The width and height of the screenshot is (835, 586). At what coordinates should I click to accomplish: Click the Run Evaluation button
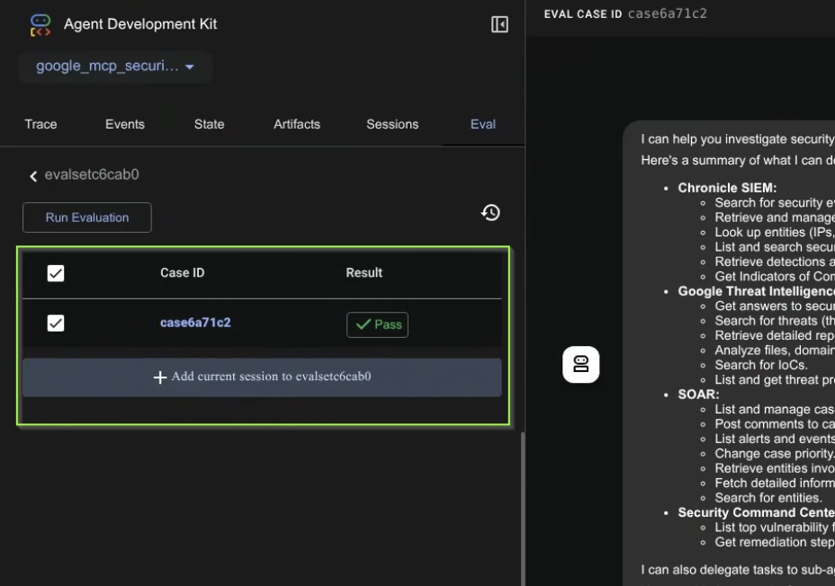tap(87, 218)
